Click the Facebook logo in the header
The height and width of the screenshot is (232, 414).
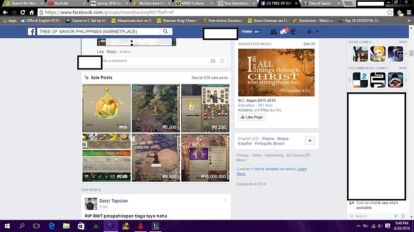pyautogui.click(x=31, y=32)
